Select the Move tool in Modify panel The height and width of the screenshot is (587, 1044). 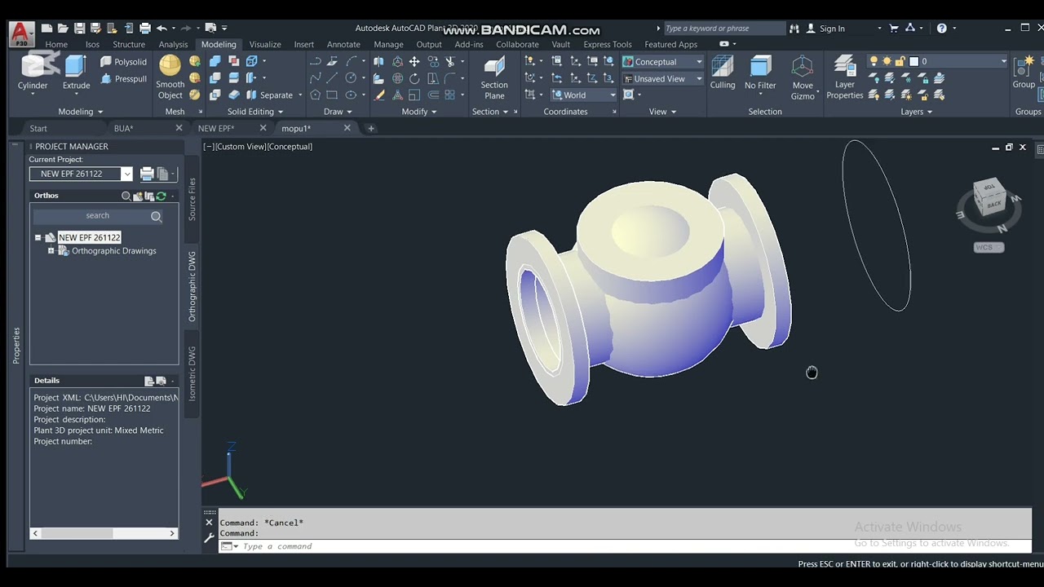pos(414,61)
